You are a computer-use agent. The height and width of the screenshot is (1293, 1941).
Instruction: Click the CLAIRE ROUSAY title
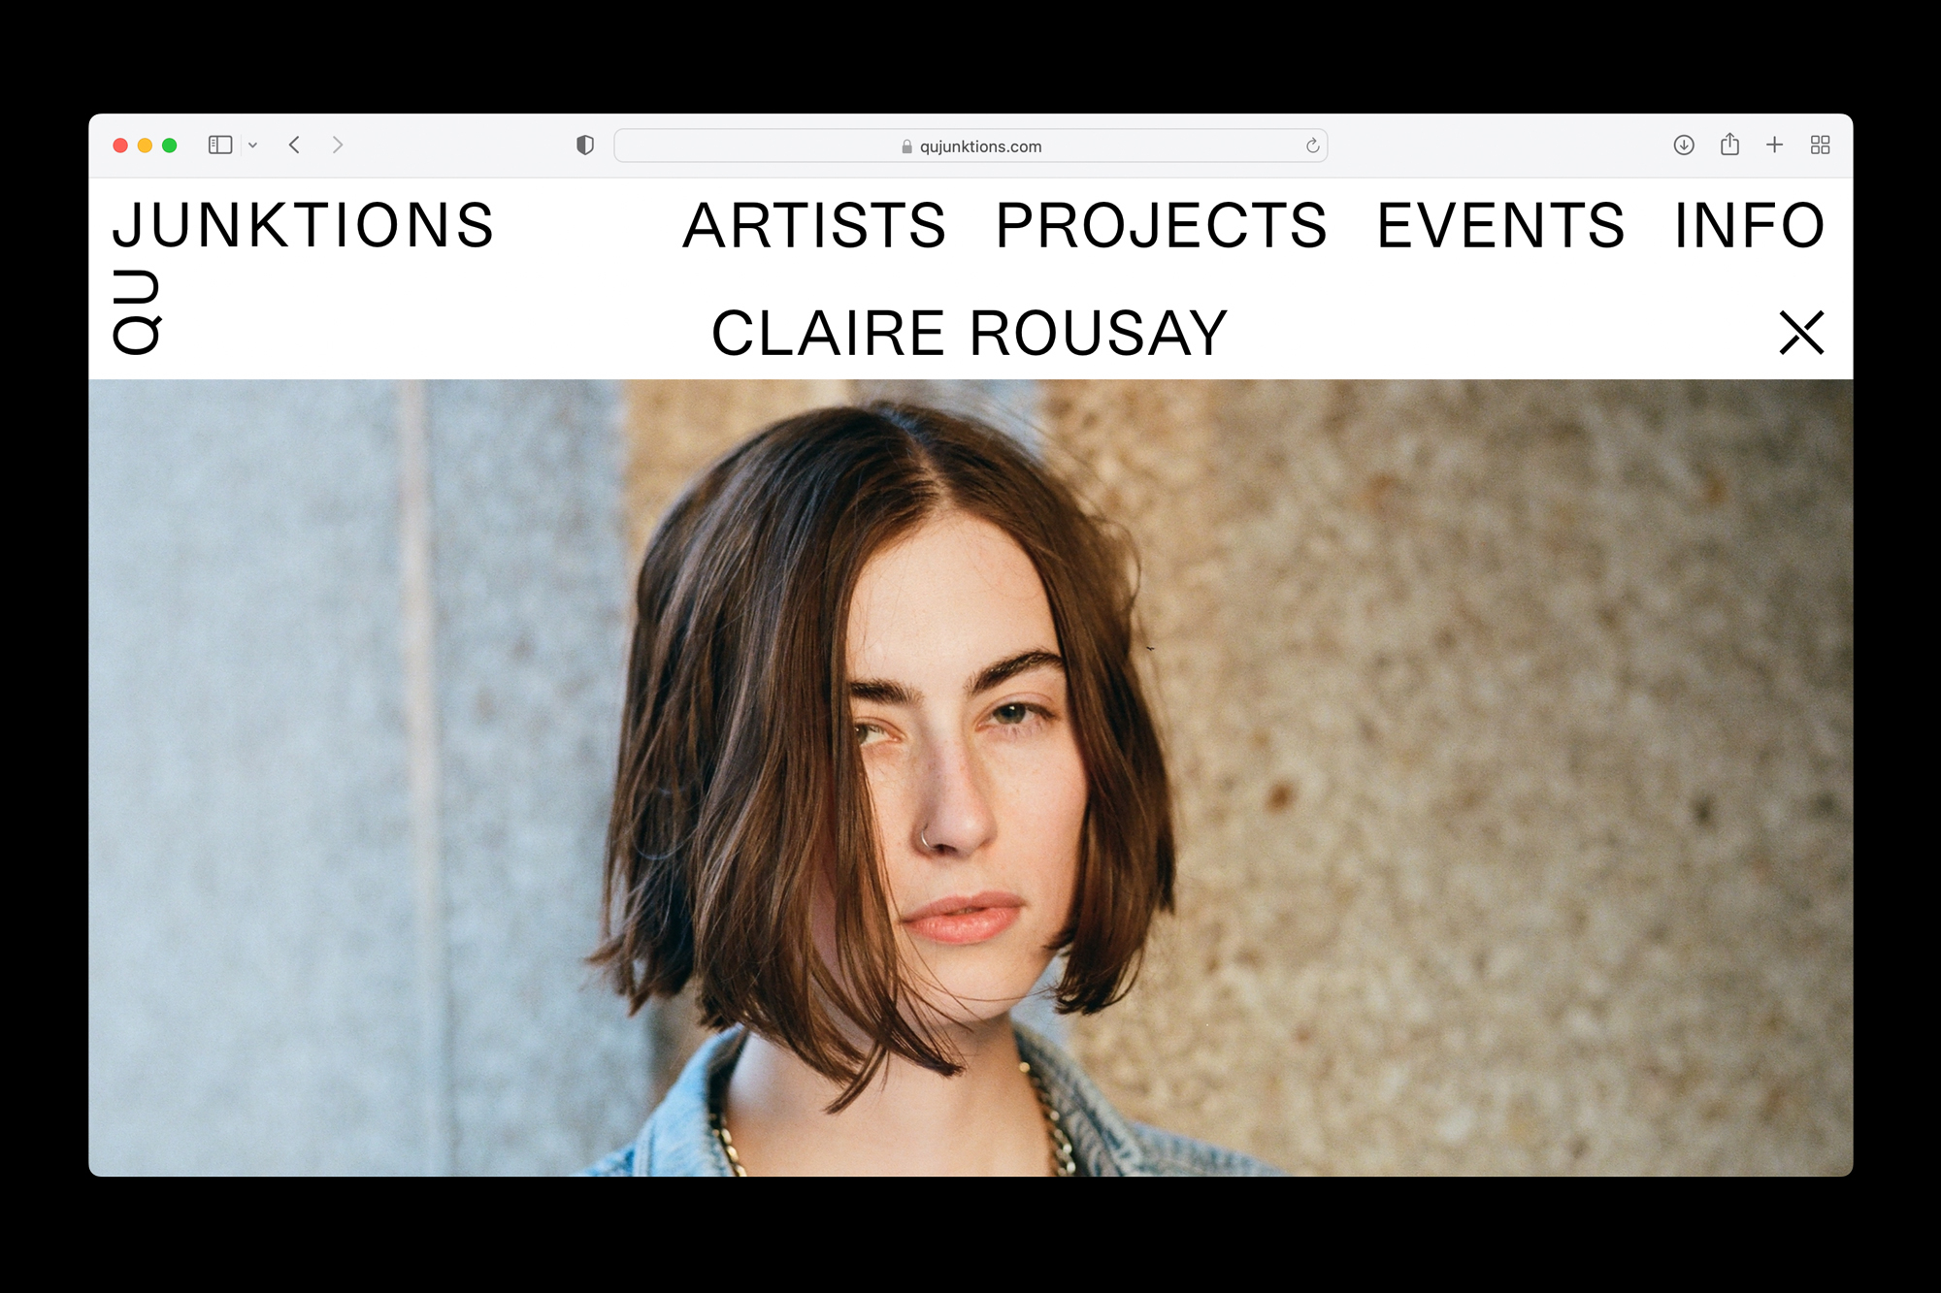pos(970,334)
